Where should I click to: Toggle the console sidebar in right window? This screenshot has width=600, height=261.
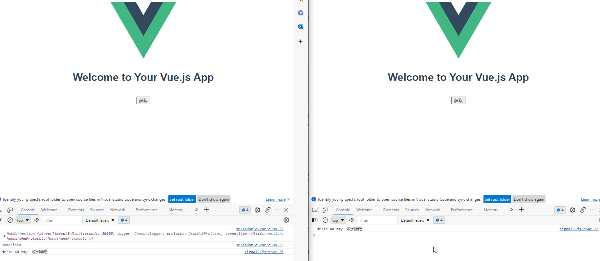(x=315, y=220)
